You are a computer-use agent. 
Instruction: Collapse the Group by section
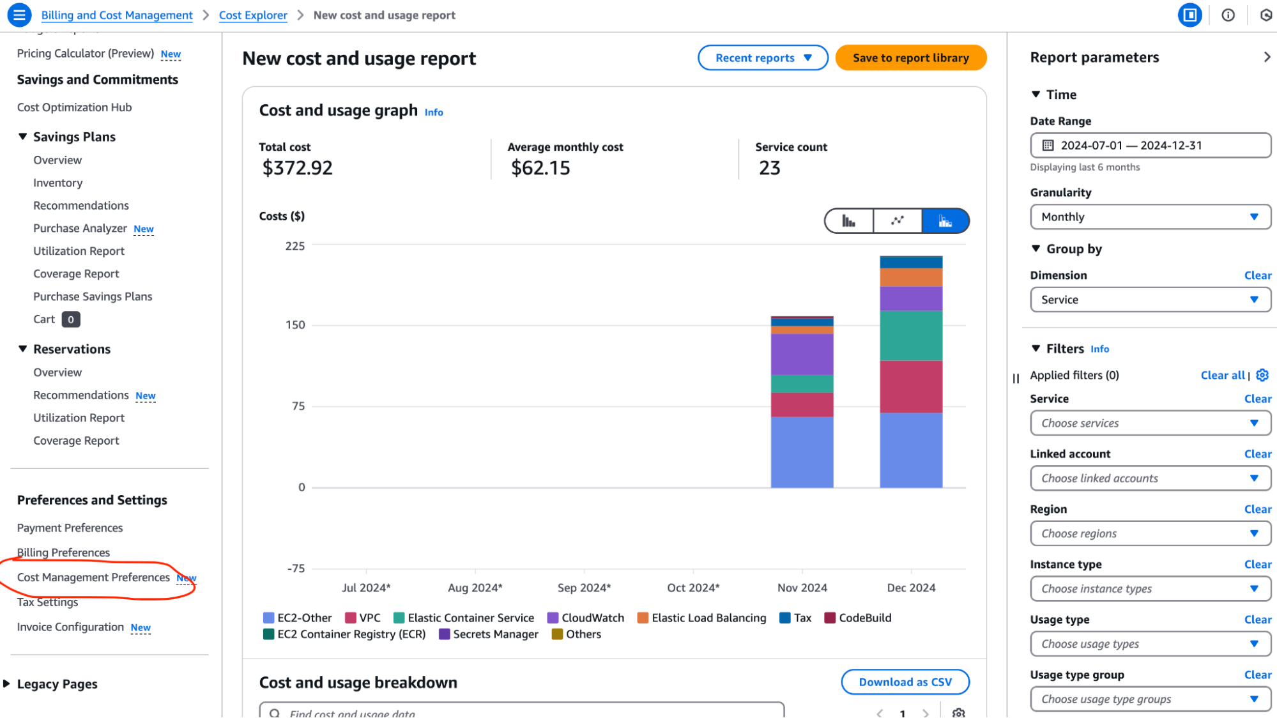click(x=1036, y=248)
